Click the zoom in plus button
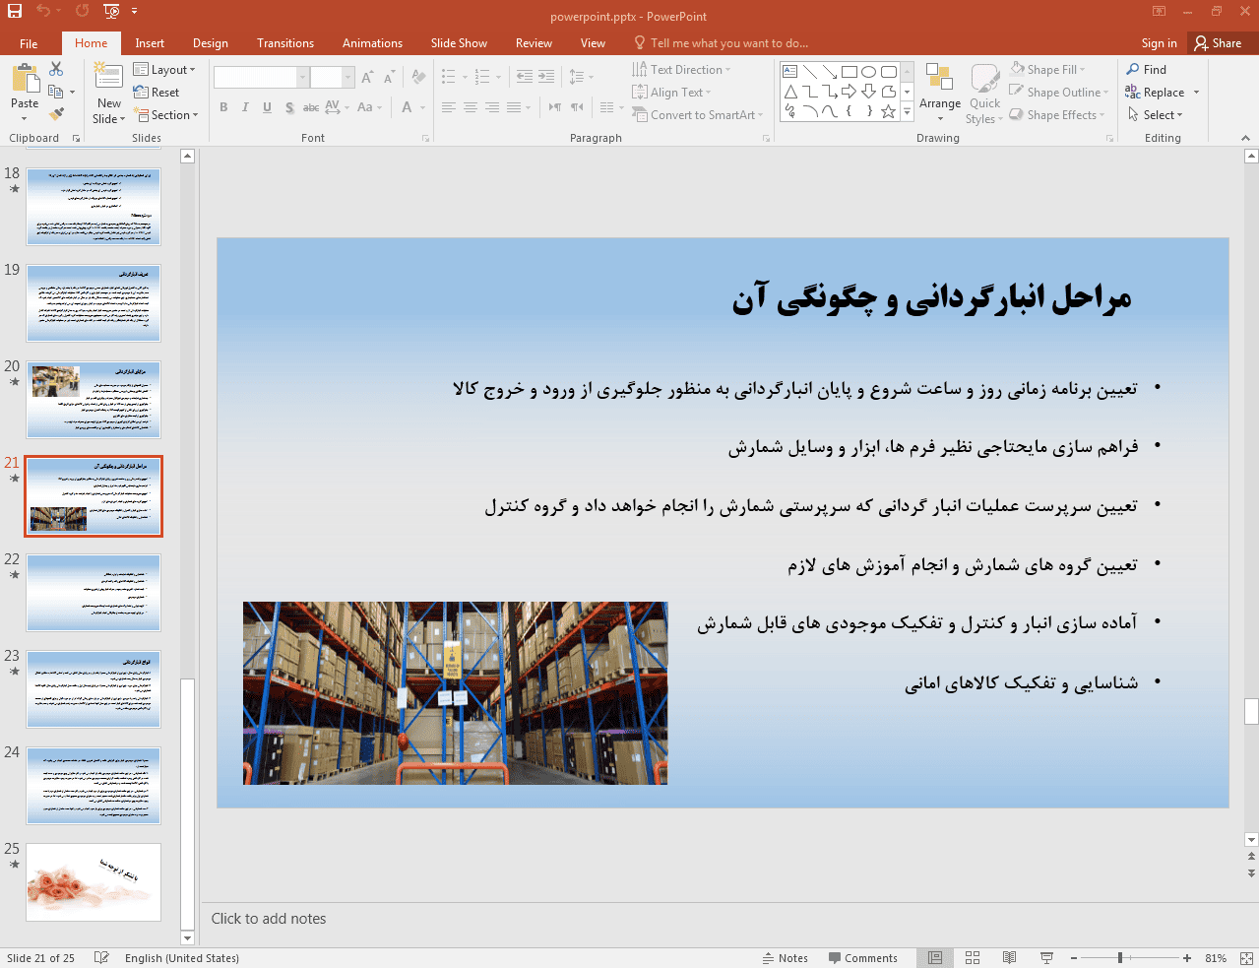The height and width of the screenshot is (968, 1259). tap(1187, 958)
